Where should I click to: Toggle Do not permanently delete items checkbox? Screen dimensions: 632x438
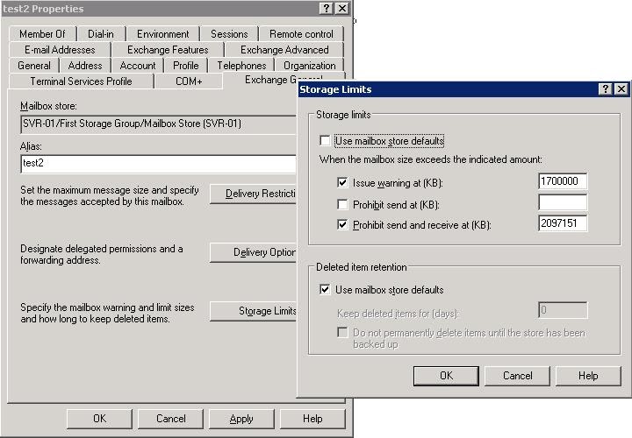coord(342,332)
